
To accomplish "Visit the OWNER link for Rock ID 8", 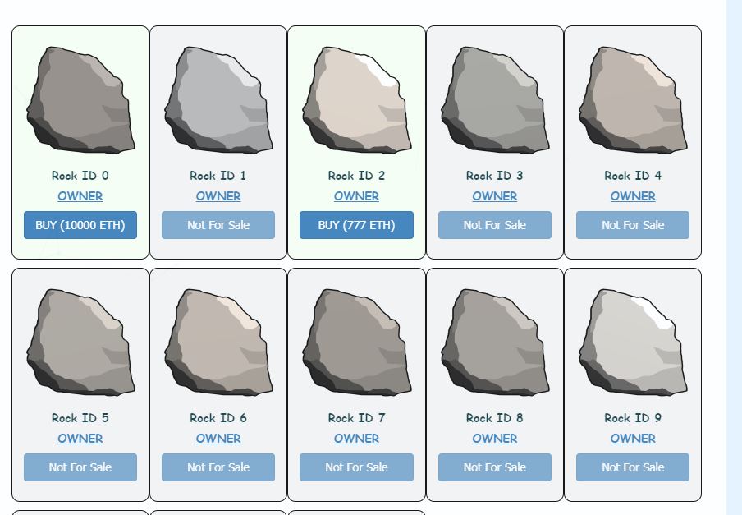I will 495,439.
